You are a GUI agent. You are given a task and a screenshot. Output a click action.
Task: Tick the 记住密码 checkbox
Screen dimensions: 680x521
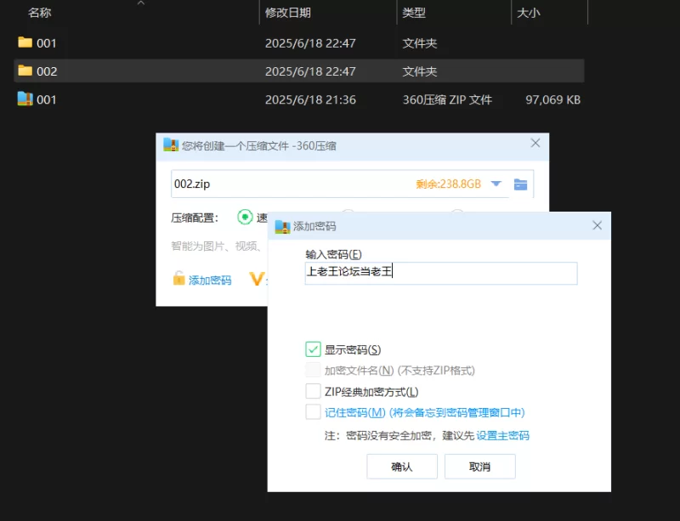tap(313, 412)
